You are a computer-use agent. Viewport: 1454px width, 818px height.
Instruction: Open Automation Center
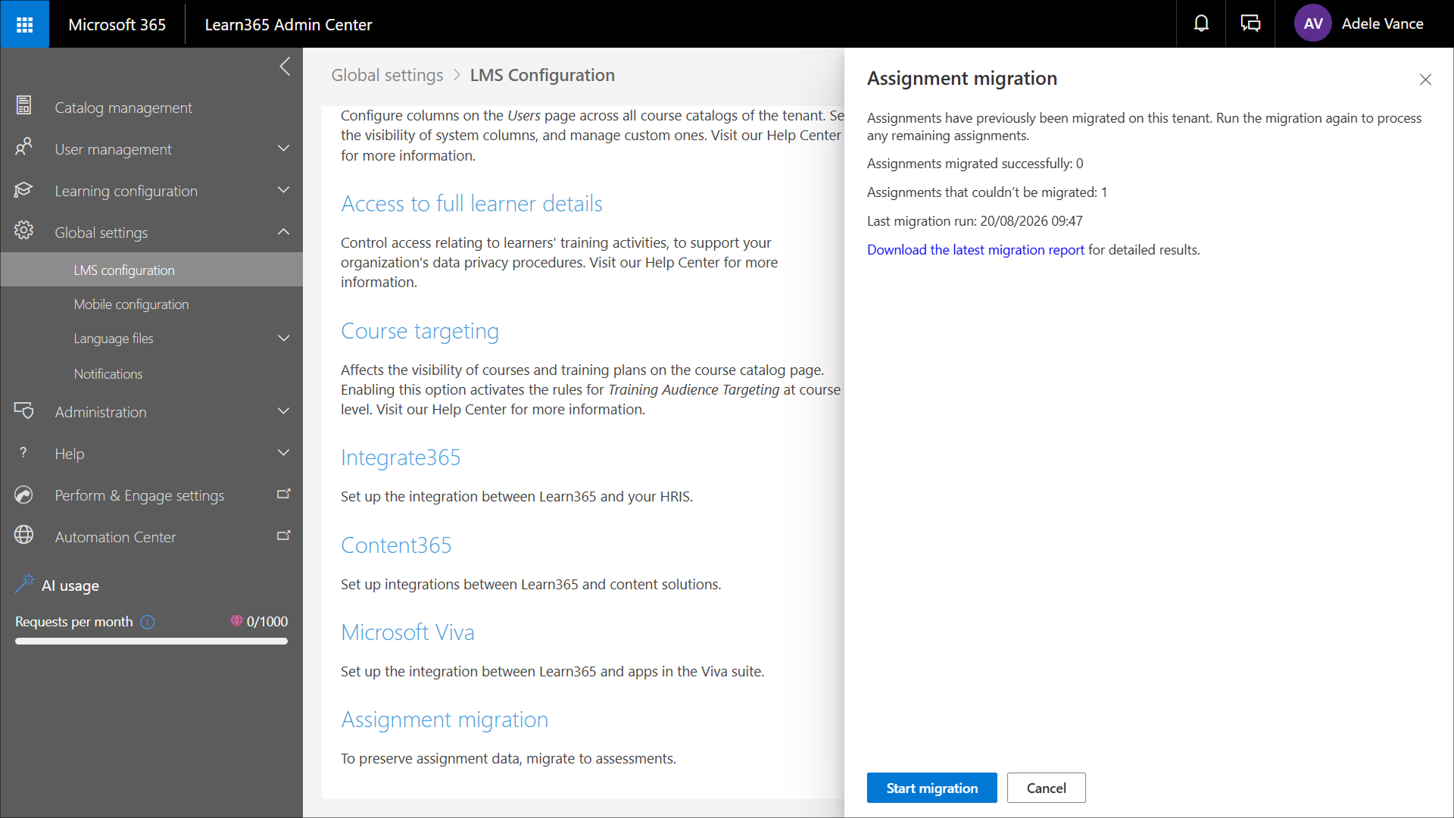(x=115, y=537)
